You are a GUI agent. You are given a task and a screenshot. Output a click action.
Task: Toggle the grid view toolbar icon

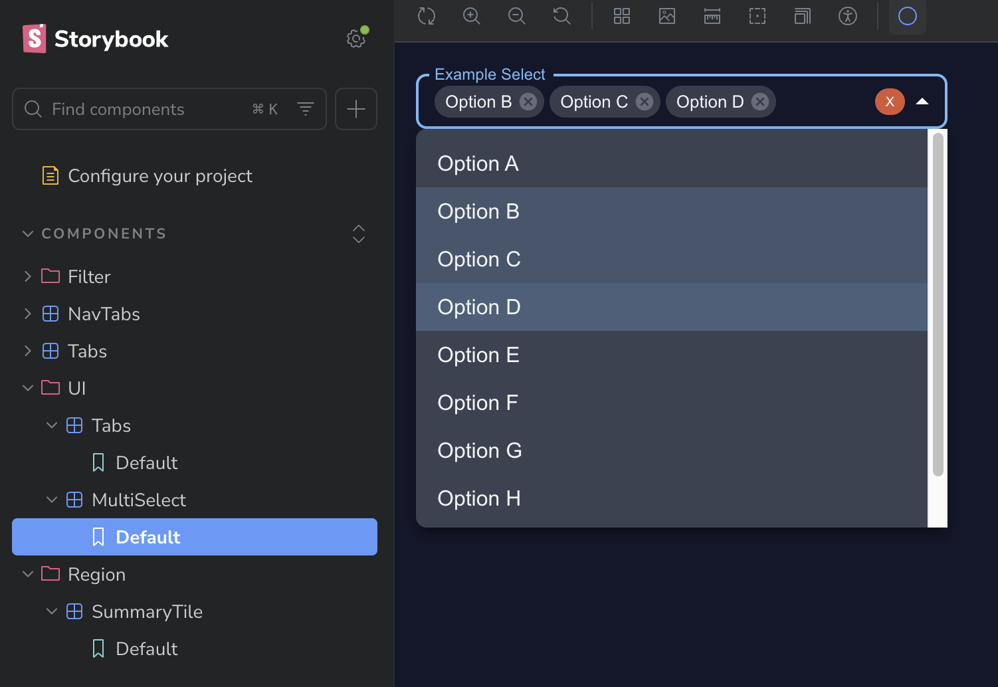[x=622, y=15]
